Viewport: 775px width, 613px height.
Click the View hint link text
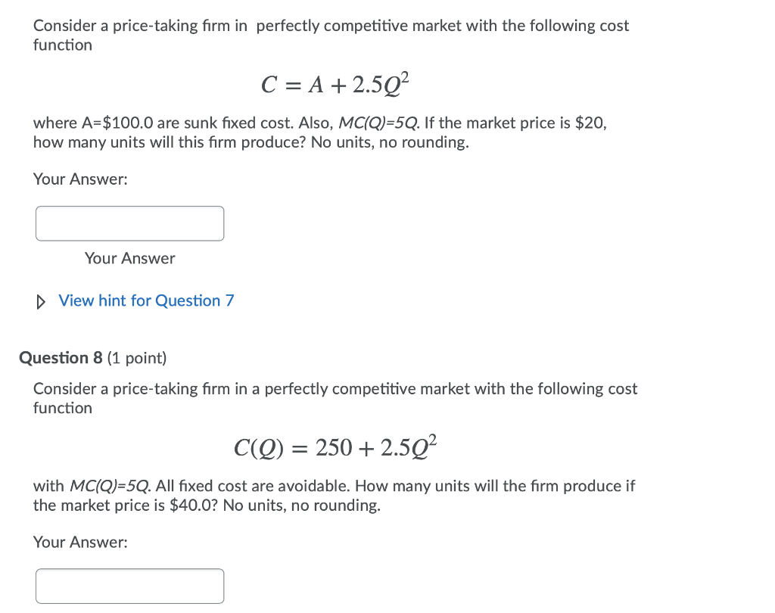pos(145,300)
